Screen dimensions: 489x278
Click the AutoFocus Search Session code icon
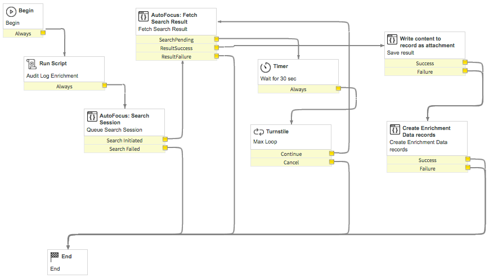pyautogui.click(x=92, y=116)
